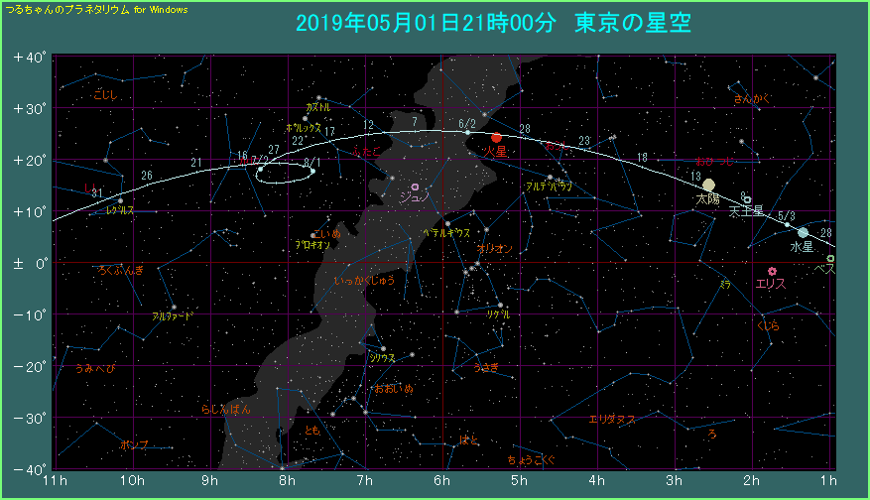This screenshot has width=870, height=500.
Task: Click the Mercury (水星) planet symbol
Action: [803, 232]
